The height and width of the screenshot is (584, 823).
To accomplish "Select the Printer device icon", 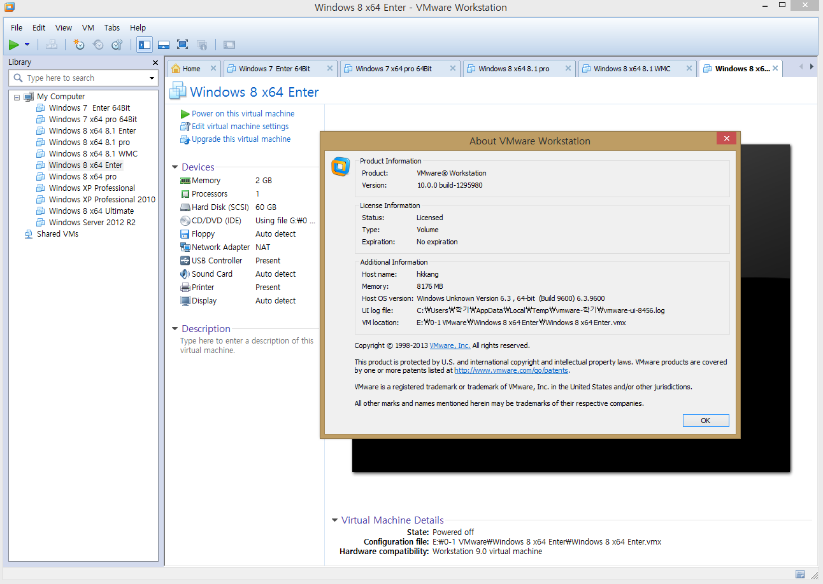I will (185, 288).
